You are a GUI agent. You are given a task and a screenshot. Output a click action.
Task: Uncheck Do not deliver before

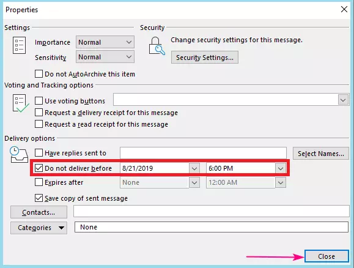39,168
